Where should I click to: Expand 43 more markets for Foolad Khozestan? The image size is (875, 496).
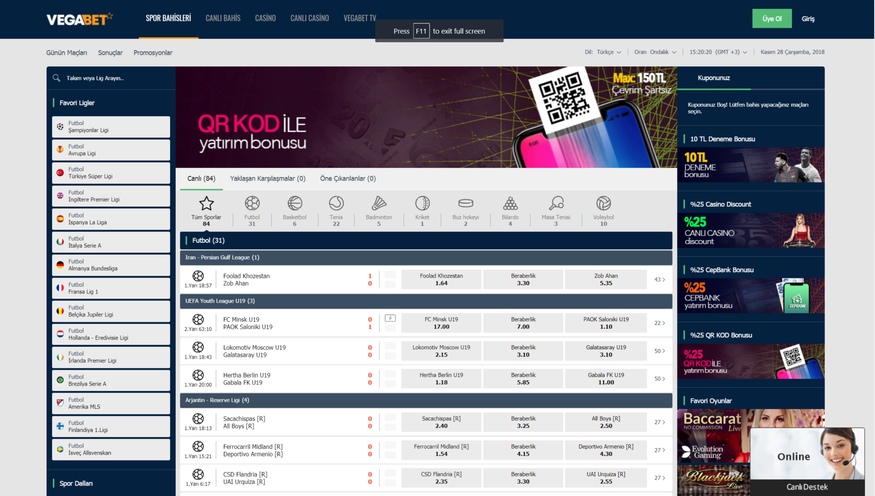pyautogui.click(x=660, y=279)
